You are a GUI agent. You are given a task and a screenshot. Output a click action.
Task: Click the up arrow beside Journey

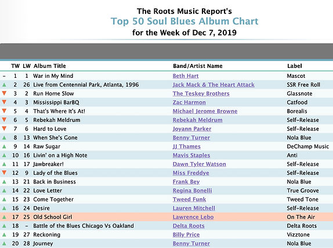[4, 243]
